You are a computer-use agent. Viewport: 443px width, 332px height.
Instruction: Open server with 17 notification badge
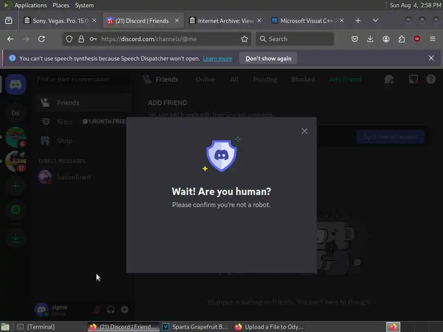pyautogui.click(x=16, y=162)
